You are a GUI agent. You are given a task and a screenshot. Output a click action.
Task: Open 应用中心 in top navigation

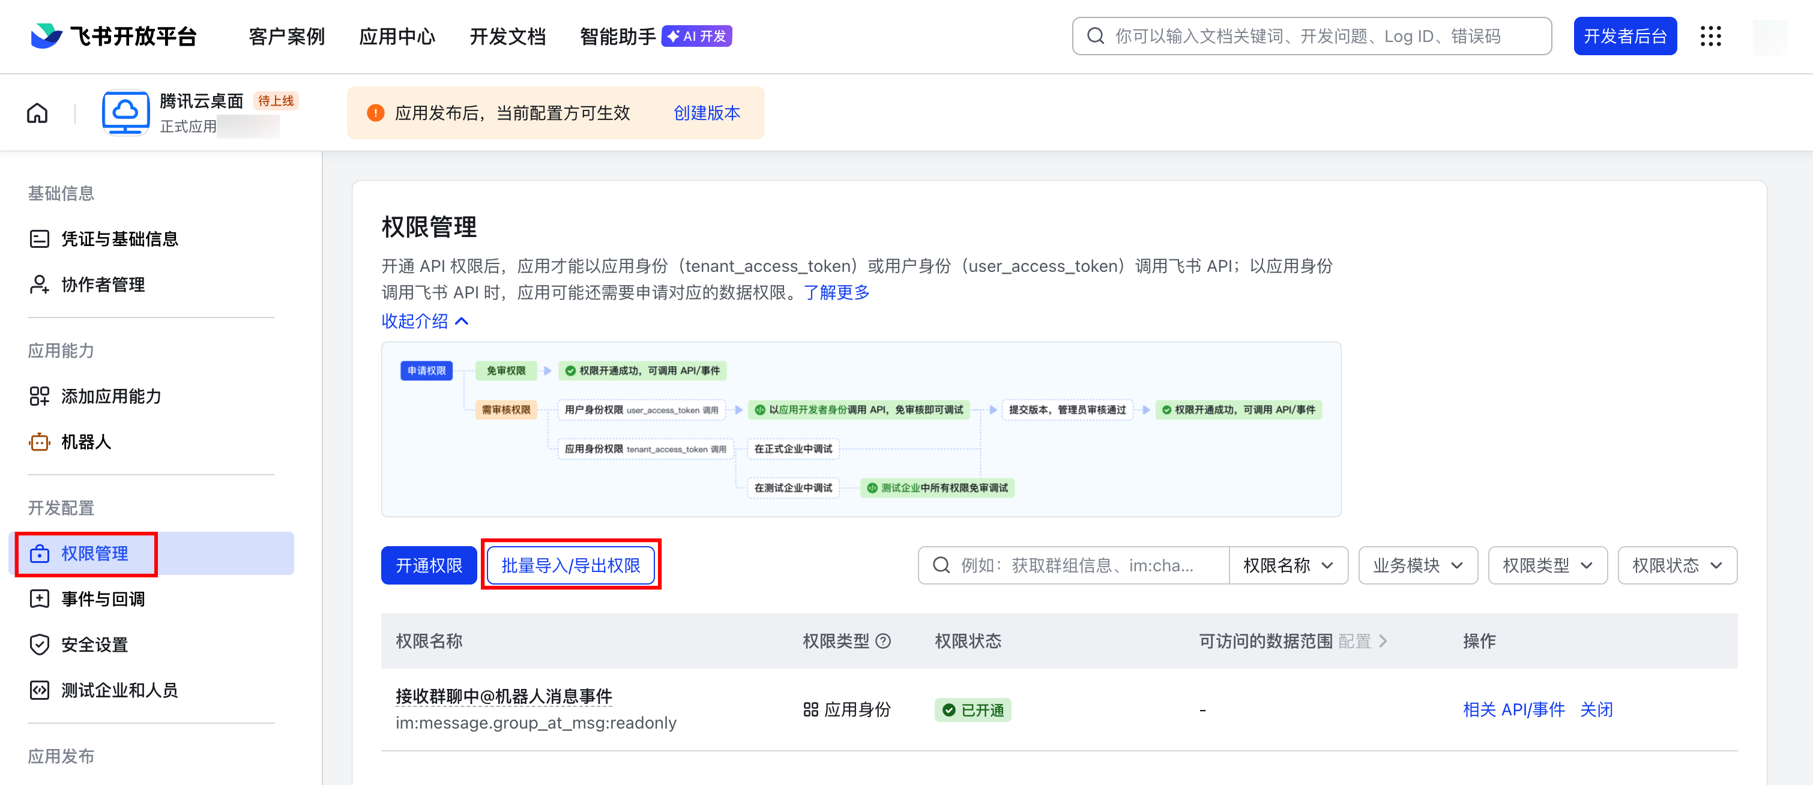(x=397, y=36)
